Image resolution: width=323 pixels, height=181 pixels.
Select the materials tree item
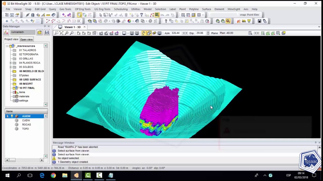(24, 96)
